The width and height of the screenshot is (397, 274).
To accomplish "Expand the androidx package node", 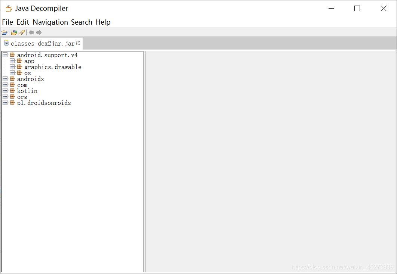I will [5, 79].
